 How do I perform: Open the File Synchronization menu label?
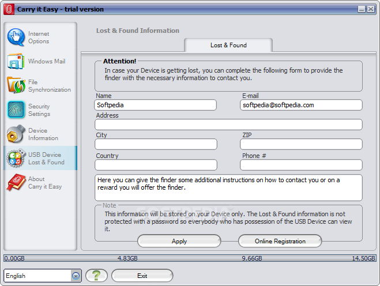(50, 86)
